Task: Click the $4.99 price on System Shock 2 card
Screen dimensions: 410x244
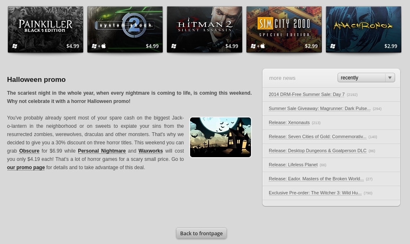Action: coord(152,46)
